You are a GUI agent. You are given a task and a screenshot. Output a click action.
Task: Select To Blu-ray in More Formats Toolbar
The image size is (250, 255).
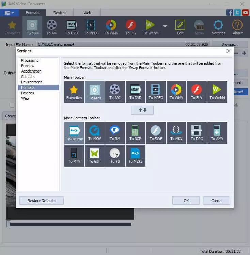pyautogui.click(x=74, y=133)
